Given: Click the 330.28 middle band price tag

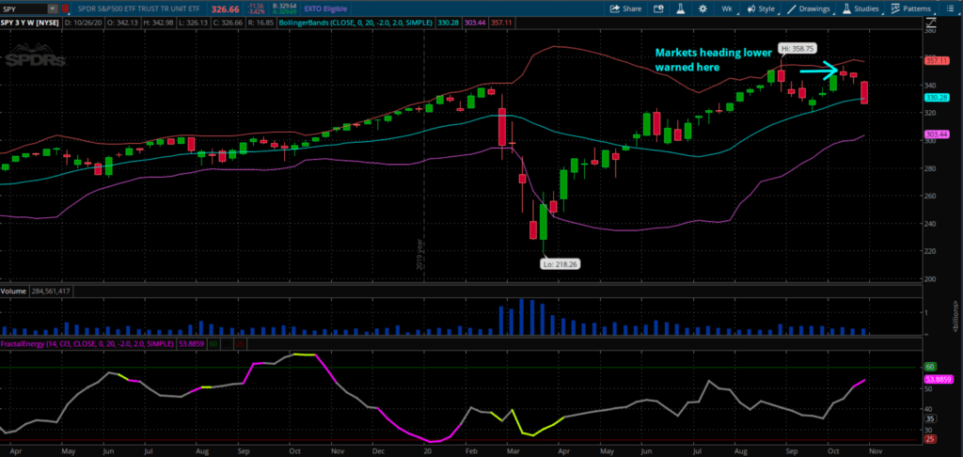Looking at the screenshot, I should (937, 98).
